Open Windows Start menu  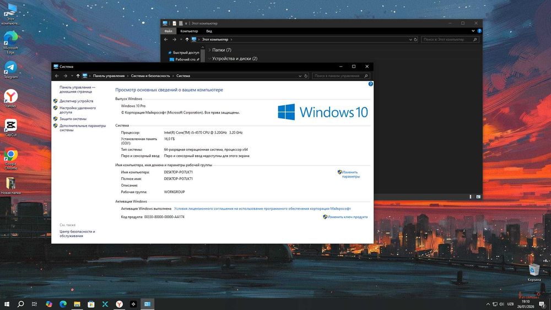[x=7, y=304]
